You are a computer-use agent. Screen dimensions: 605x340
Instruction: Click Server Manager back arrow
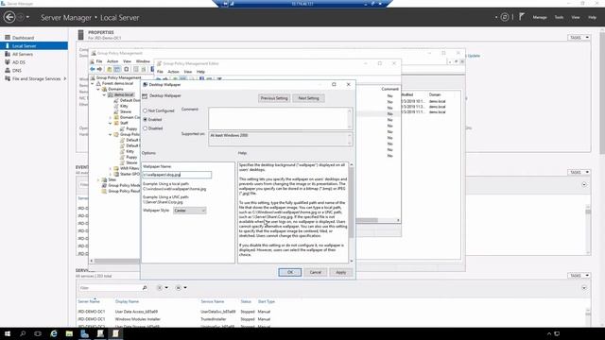[9, 17]
